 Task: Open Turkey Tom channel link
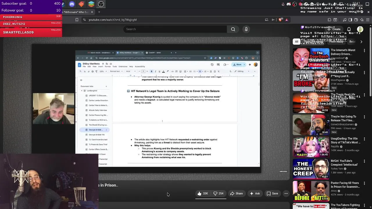tap(337, 169)
